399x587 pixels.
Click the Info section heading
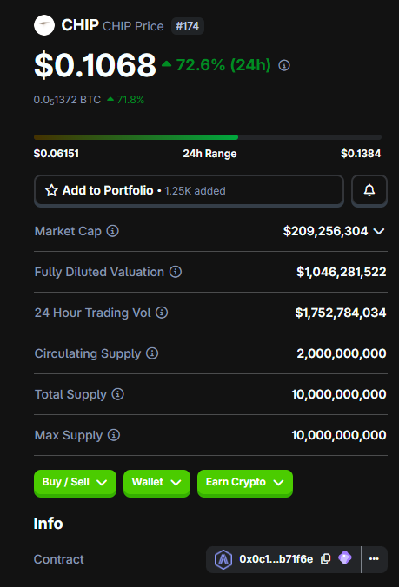[x=49, y=524]
